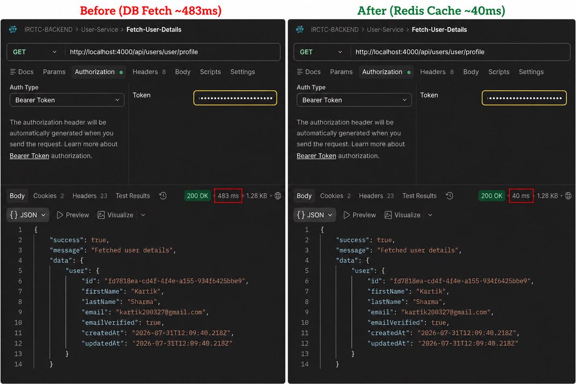Click the HTTP icon in the right panel breadcrumb
Screen dimensions: 577x384
(300, 29)
